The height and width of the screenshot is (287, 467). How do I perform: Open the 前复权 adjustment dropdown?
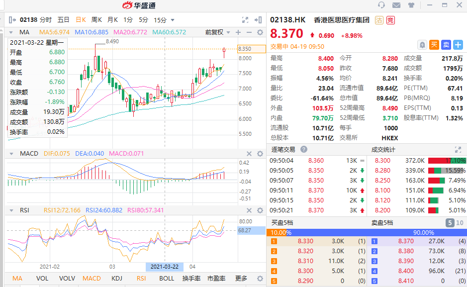click(218, 32)
